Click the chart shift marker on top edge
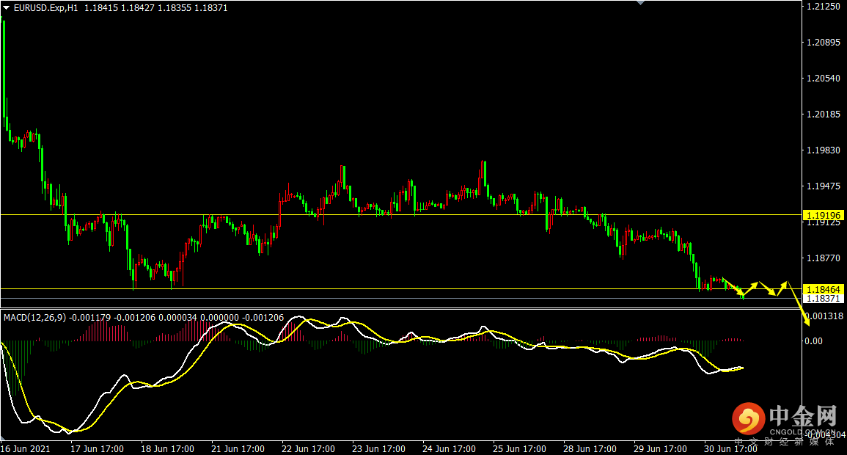This screenshot has width=847, height=455. tap(641, 3)
